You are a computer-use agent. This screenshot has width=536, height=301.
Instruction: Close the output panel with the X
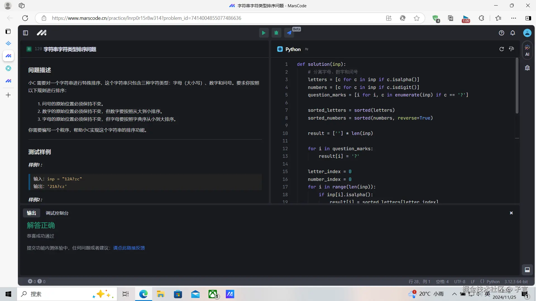[x=511, y=213]
